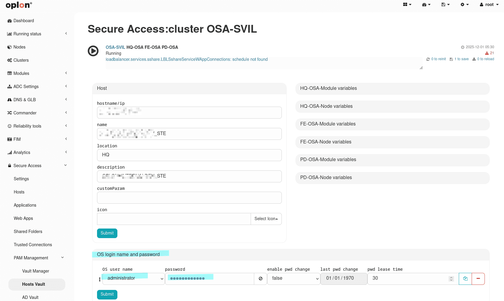
Task: Open Vault Manager in sidebar
Action: (x=36, y=271)
